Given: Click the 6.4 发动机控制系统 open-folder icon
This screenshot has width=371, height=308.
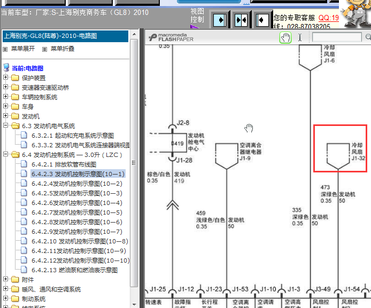Looking at the screenshot, I should 15,154.
